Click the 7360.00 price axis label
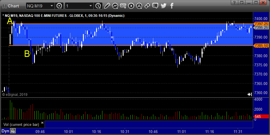 (x=261, y=93)
